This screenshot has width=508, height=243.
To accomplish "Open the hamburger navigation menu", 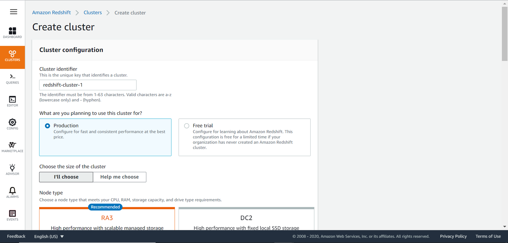I will click(14, 12).
